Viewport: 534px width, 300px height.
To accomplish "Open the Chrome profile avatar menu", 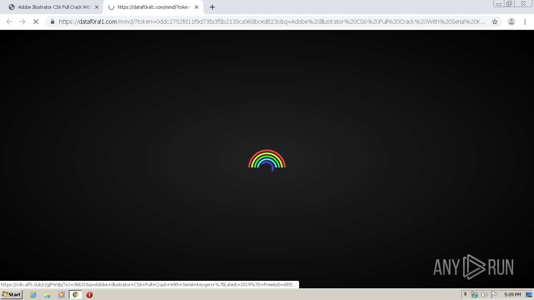I will pyautogui.click(x=511, y=22).
